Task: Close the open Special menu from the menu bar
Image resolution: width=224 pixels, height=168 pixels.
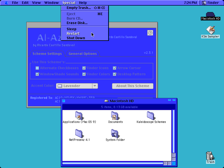Action: click(69, 3)
